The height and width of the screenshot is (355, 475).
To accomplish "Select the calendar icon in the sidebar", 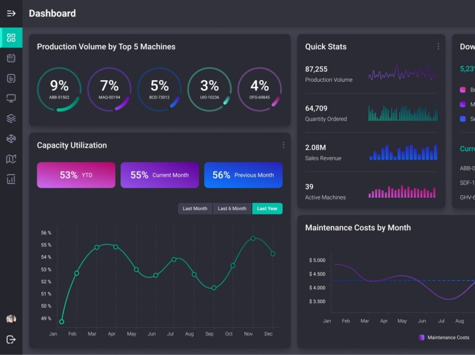I will (x=11, y=58).
